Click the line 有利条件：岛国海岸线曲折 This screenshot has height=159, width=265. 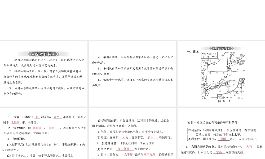coord(222,132)
